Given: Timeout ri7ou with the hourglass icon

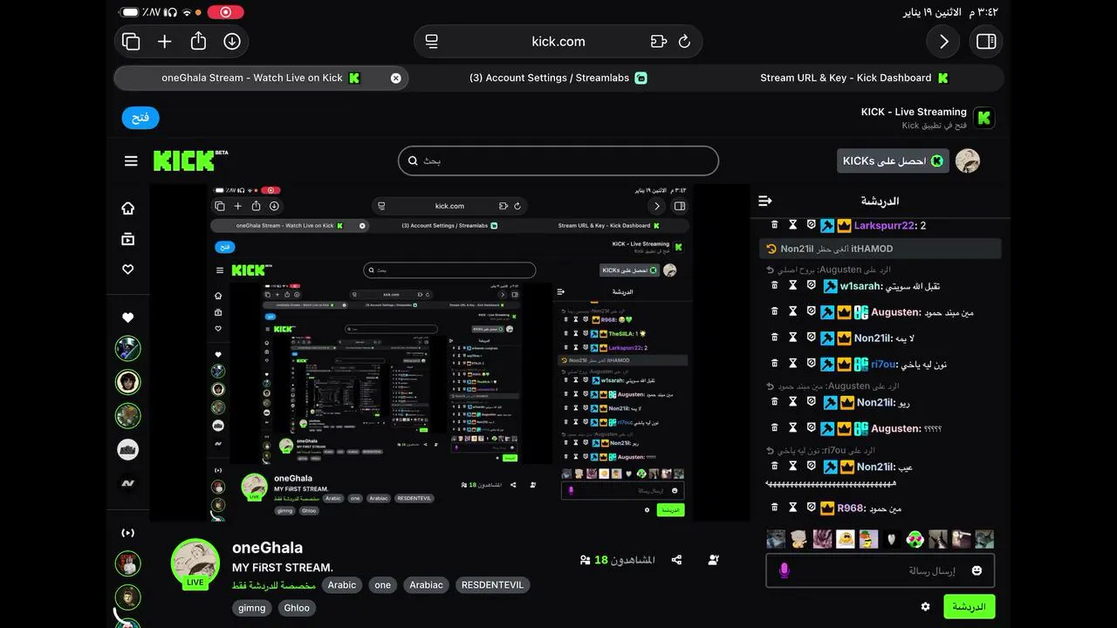Looking at the screenshot, I should point(792,364).
